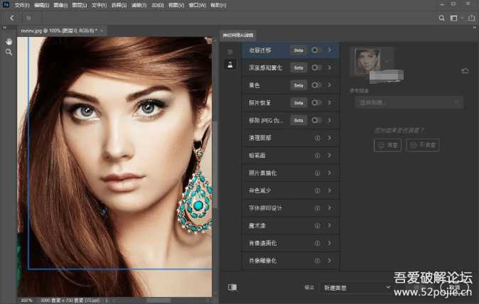479x304 pixels.
Task: Open the workspace switcher icon
Action: pos(454,18)
